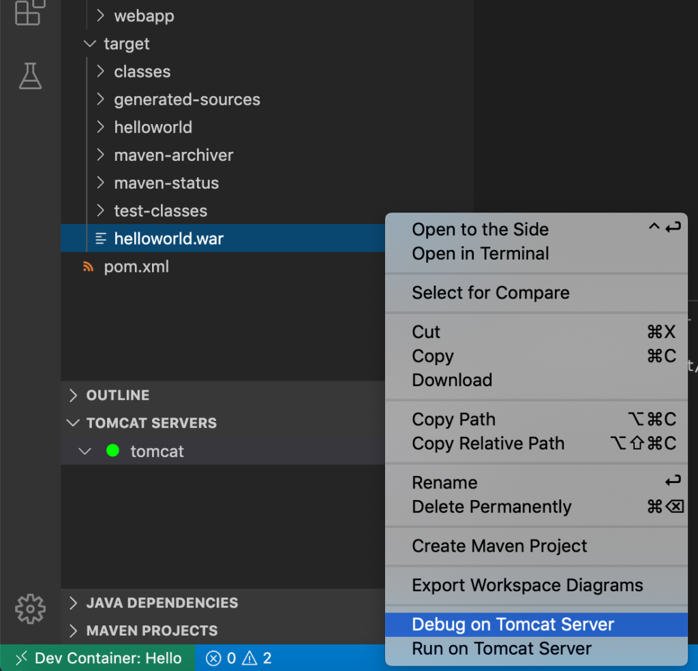Expand the webapp folder
The image size is (698, 671).
click(x=100, y=16)
